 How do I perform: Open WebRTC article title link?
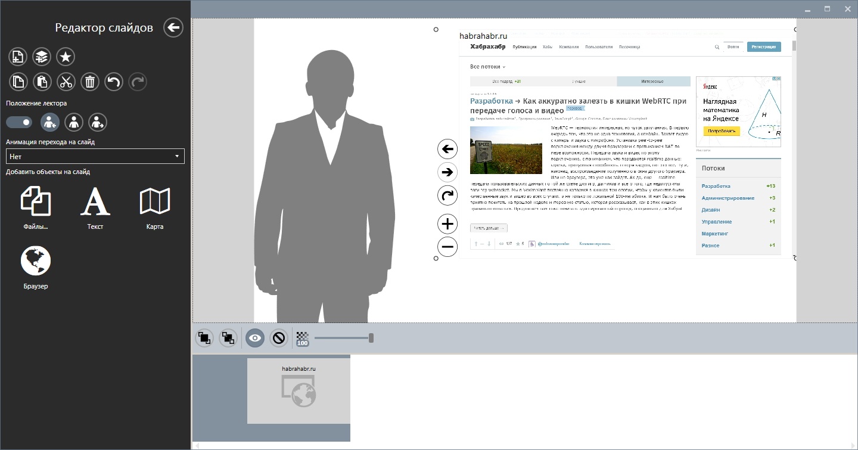[578, 105]
